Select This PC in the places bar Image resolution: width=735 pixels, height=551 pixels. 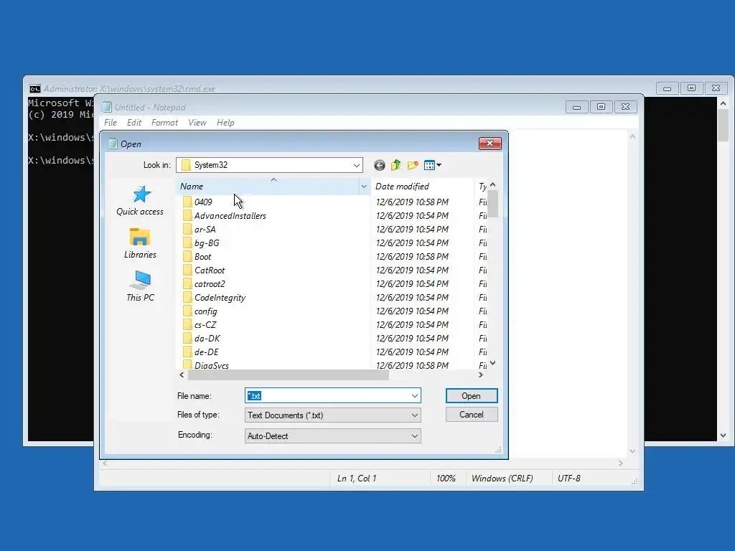click(x=140, y=286)
